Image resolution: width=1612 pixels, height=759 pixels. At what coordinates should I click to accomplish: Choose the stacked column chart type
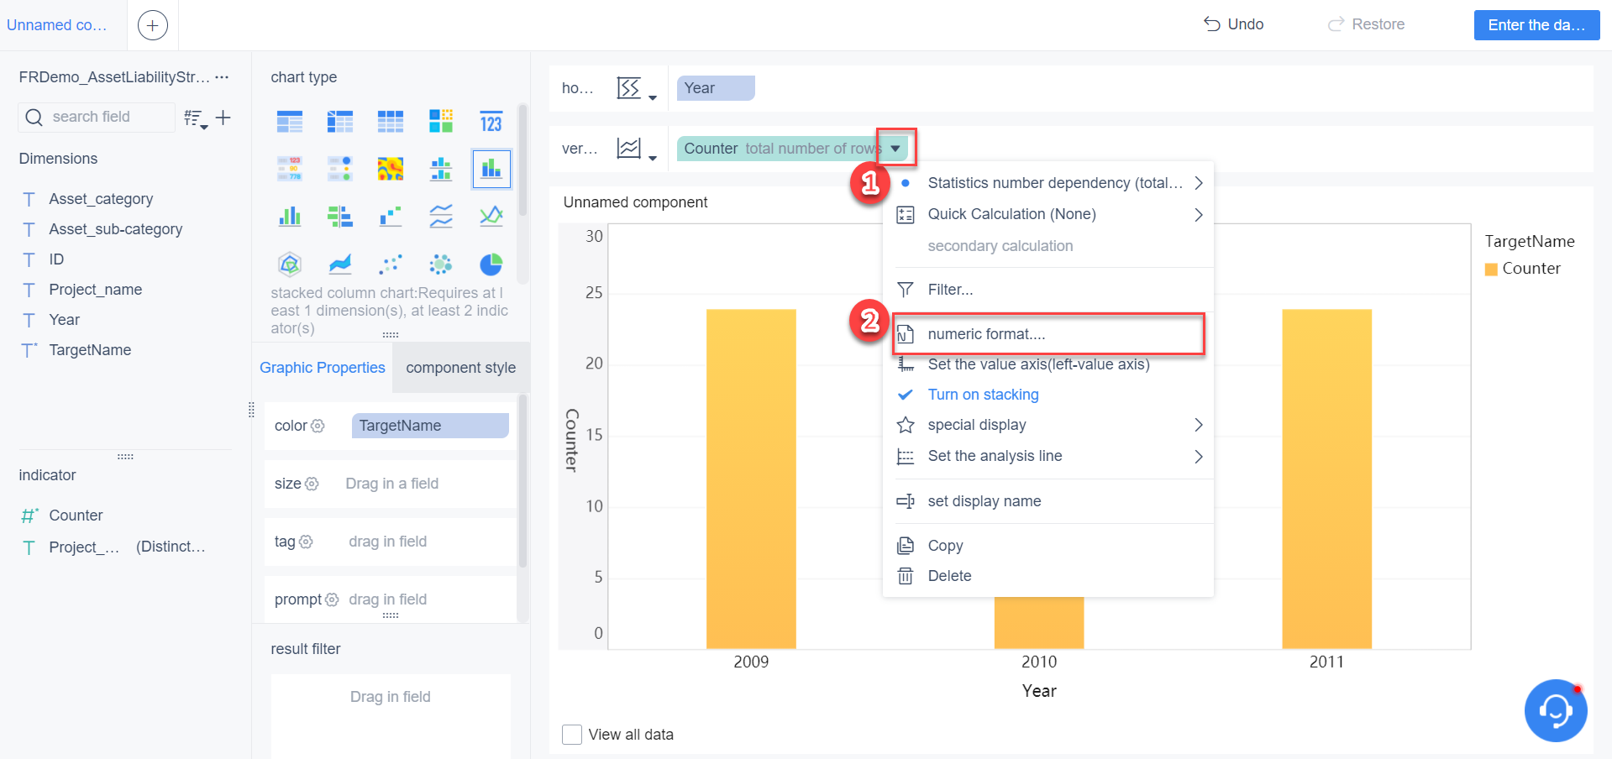[x=491, y=169]
